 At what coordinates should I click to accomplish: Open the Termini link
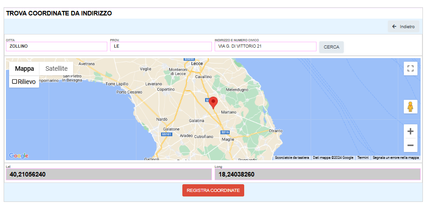tap(363, 157)
